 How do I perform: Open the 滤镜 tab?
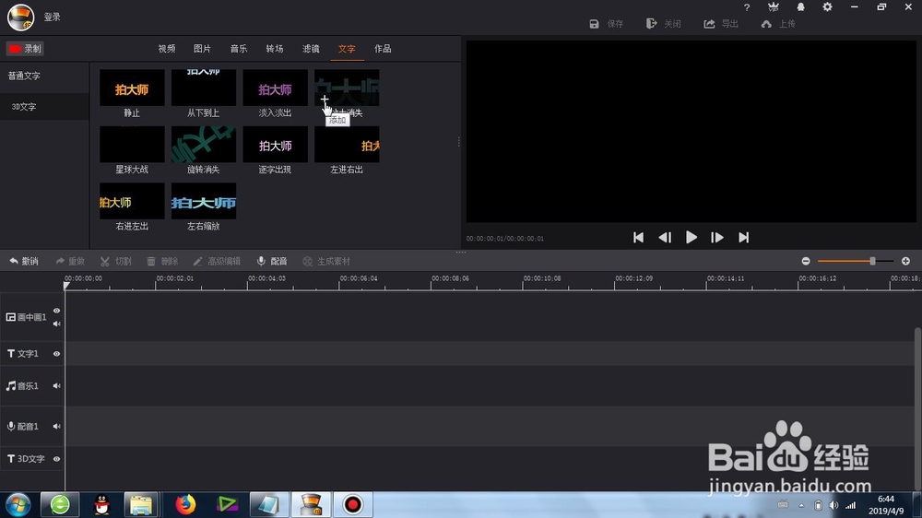311,49
